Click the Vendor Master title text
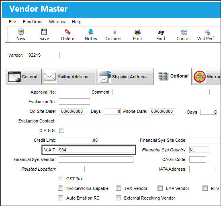 coord(39,9)
